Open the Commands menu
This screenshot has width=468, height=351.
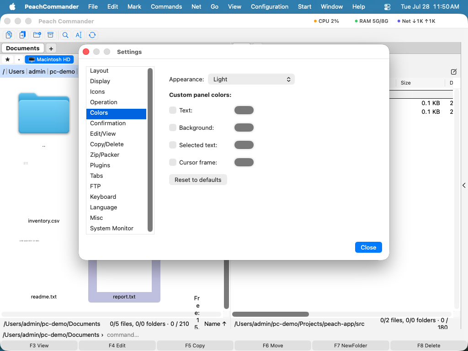click(166, 6)
